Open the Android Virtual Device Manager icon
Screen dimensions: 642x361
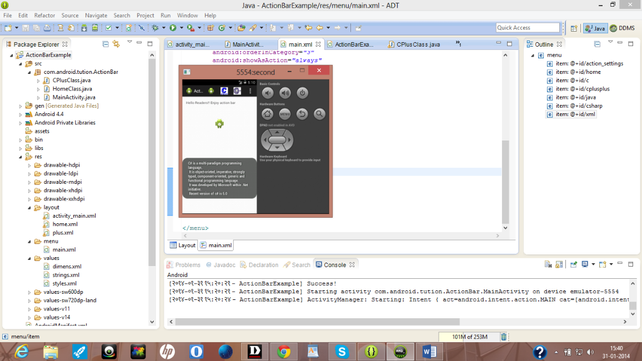coord(94,28)
